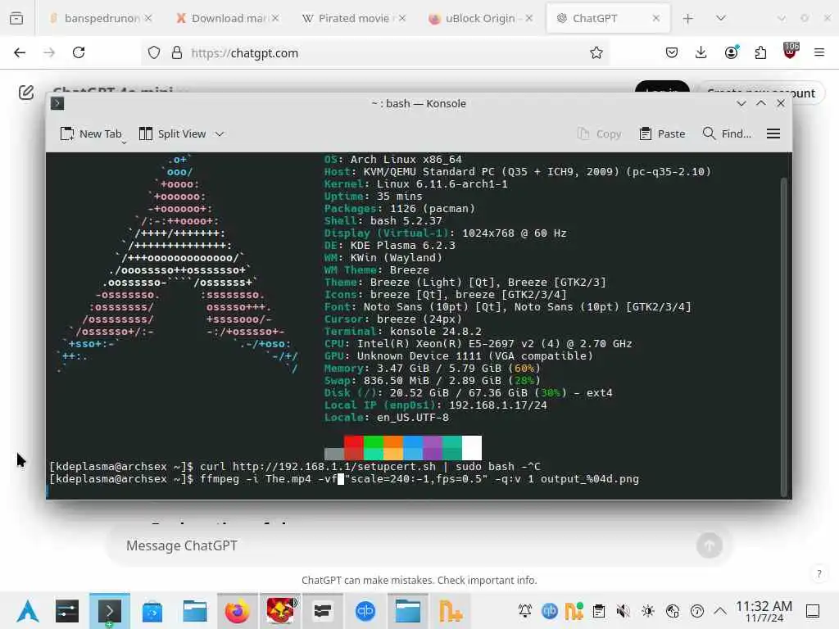
Task: Click ChatGPT Create new account button
Action: (x=761, y=93)
